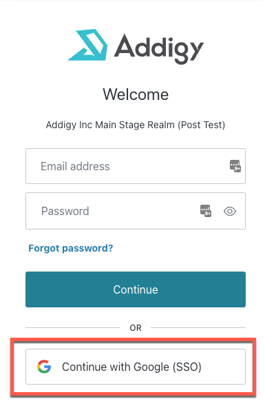Image resolution: width=265 pixels, height=408 pixels.
Task: Click the OR divider label
Action: point(136,328)
